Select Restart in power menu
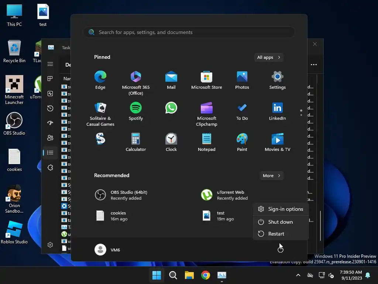 [x=281, y=234]
